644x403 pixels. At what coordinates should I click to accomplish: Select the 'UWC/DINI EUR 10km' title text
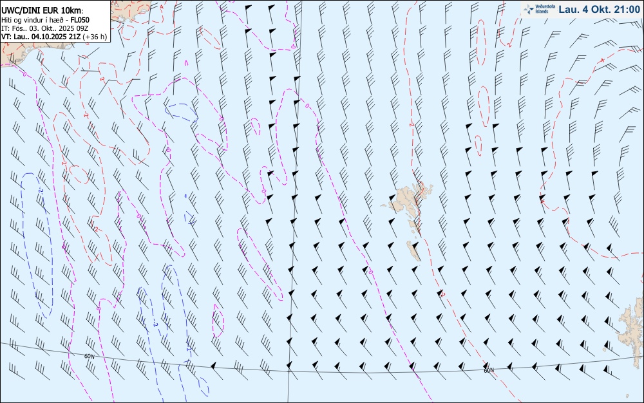pos(41,11)
